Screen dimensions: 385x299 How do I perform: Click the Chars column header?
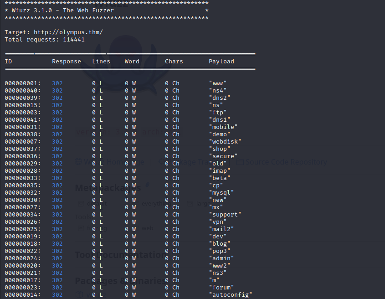[174, 62]
